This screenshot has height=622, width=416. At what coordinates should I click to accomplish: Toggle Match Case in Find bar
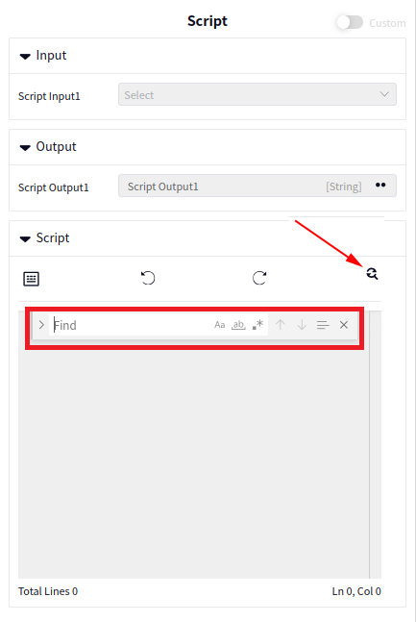point(220,325)
